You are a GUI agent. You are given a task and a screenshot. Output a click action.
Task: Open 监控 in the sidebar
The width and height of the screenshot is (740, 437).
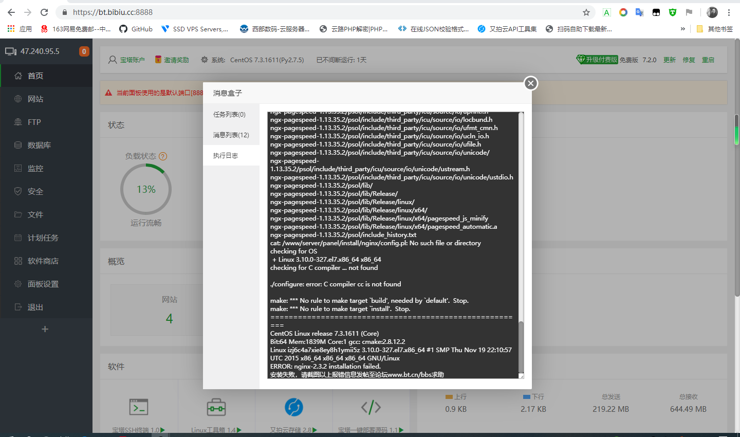click(x=46, y=169)
